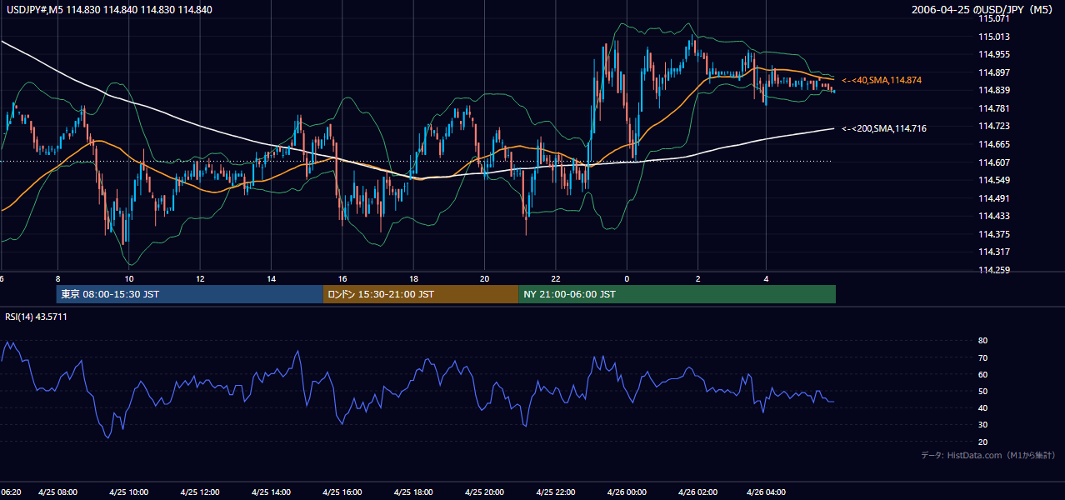Viewport: 1065px width, 500px height.
Task: Click the 40 SMA label showing 114.874
Action: [881, 80]
